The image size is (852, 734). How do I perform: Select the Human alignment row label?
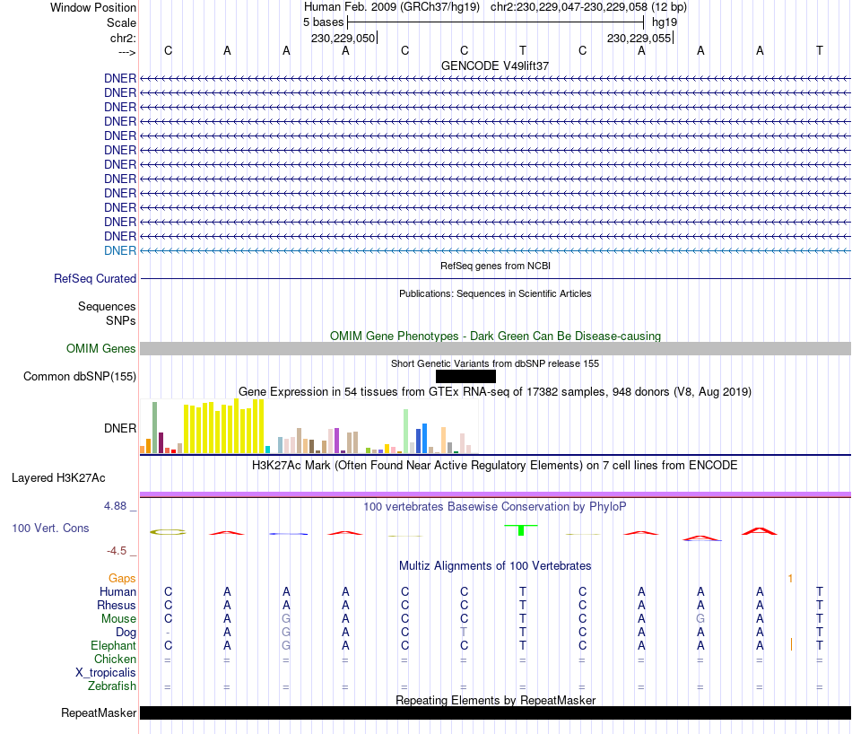[117, 591]
